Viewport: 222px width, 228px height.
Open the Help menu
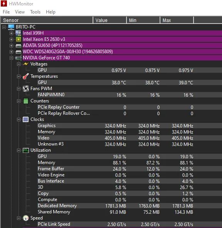click(x=50, y=12)
